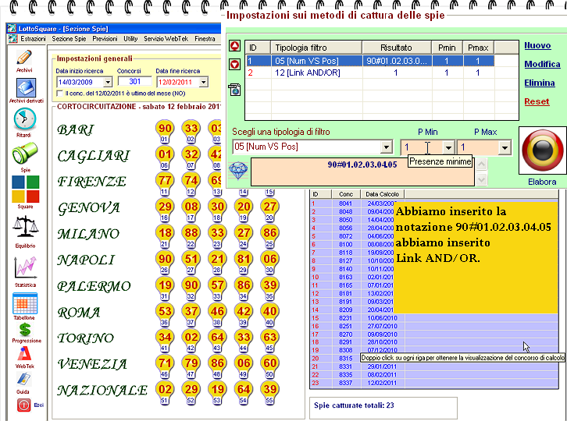Click the Esci power icon
The height and width of the screenshot is (421, 567).
(x=23, y=405)
